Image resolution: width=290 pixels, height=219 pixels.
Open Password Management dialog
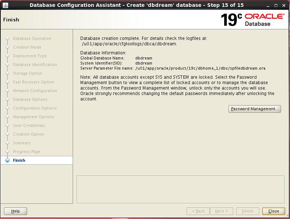click(255, 109)
